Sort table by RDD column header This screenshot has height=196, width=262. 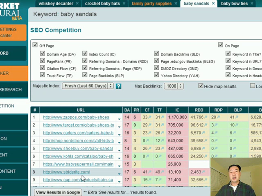(199, 110)
